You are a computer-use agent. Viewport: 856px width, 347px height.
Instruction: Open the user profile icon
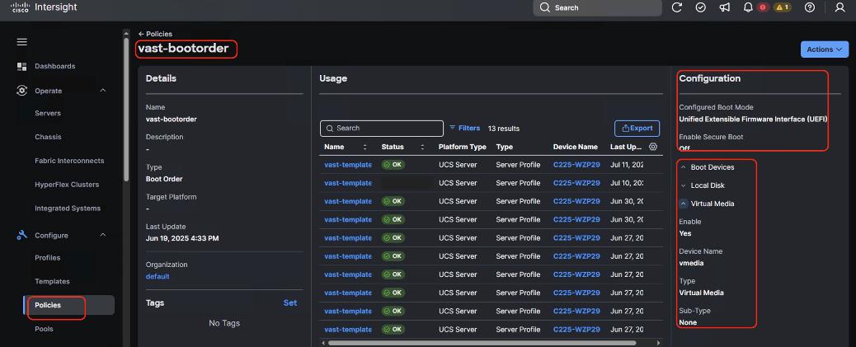[840, 7]
